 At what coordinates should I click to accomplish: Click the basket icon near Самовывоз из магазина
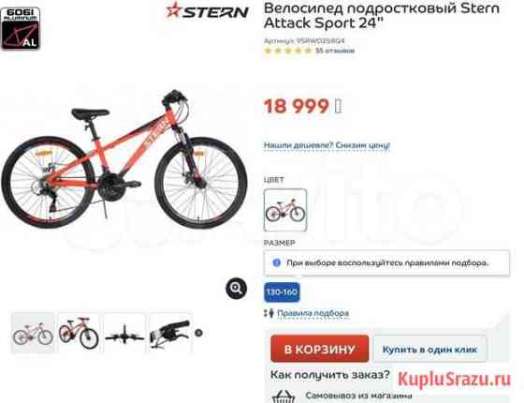[x=283, y=396]
